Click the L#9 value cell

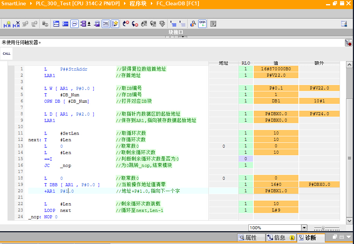pyautogui.click(x=276, y=210)
